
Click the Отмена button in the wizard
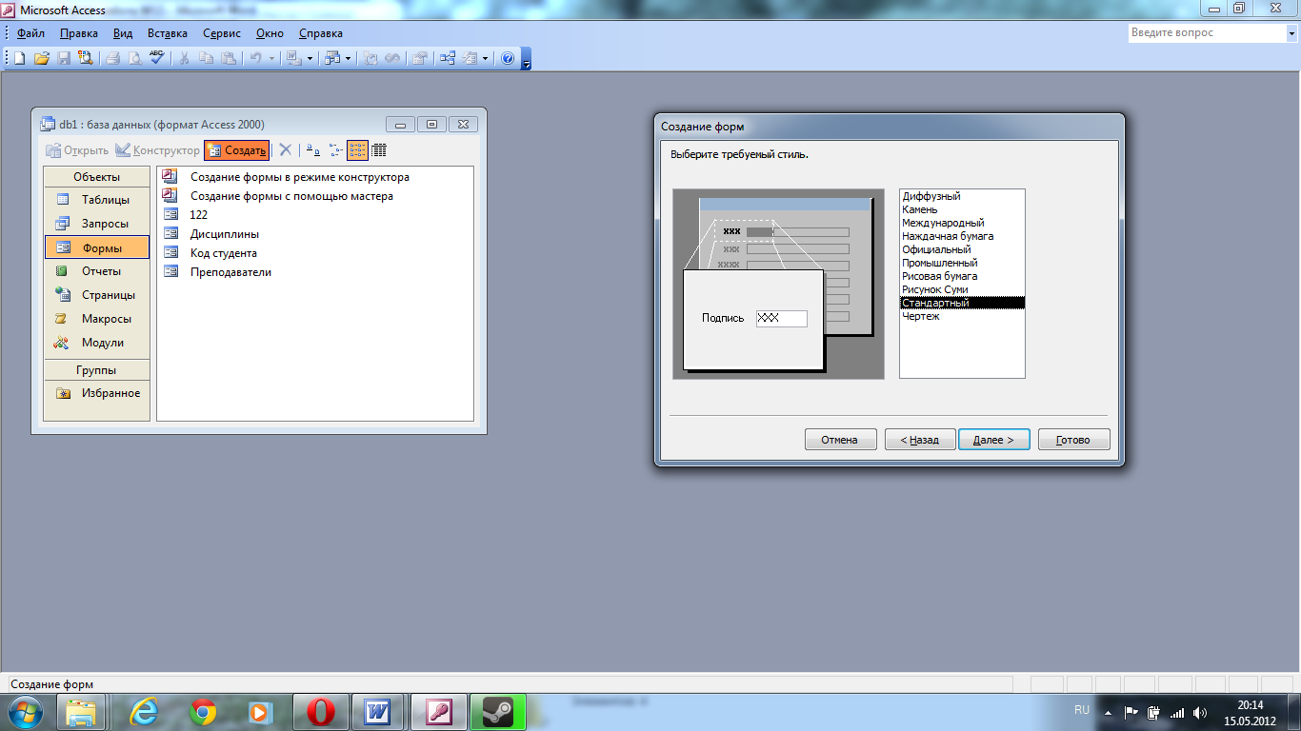[x=840, y=440]
